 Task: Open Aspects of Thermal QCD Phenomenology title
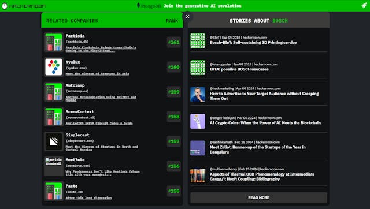[x=262, y=177]
